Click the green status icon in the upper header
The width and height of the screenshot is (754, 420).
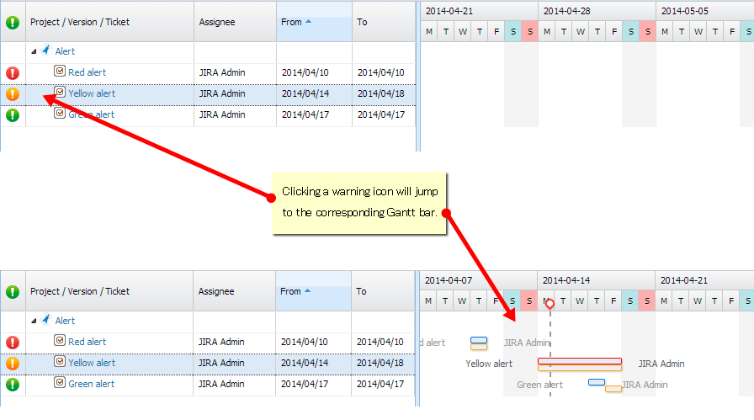[x=13, y=23]
